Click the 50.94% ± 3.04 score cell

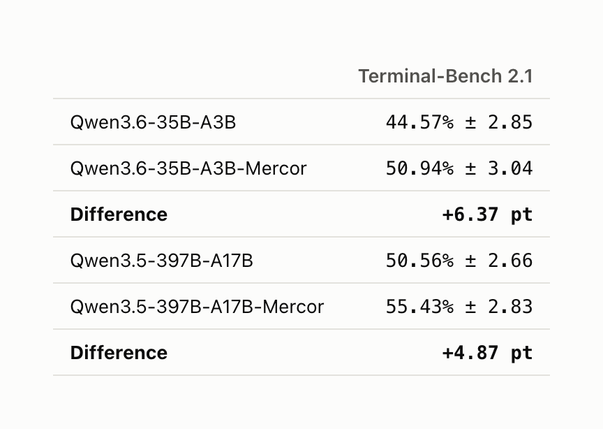459,168
